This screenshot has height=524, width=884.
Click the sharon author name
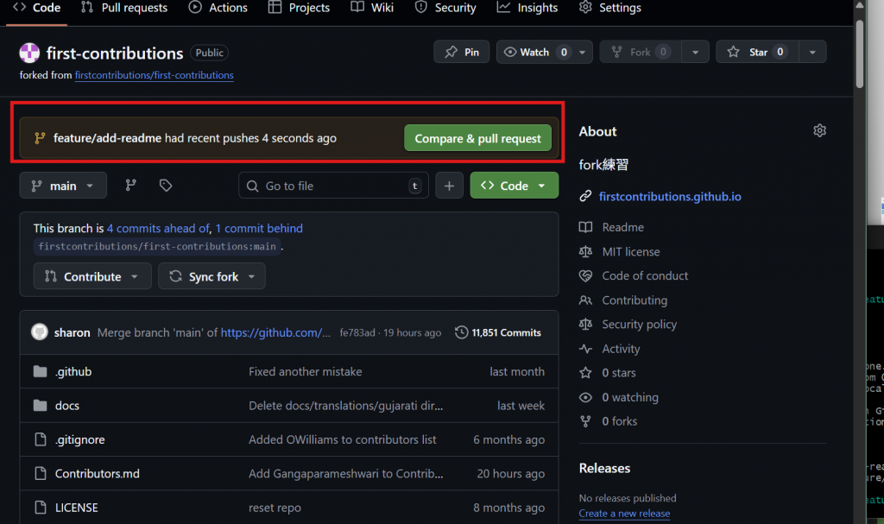(72, 332)
